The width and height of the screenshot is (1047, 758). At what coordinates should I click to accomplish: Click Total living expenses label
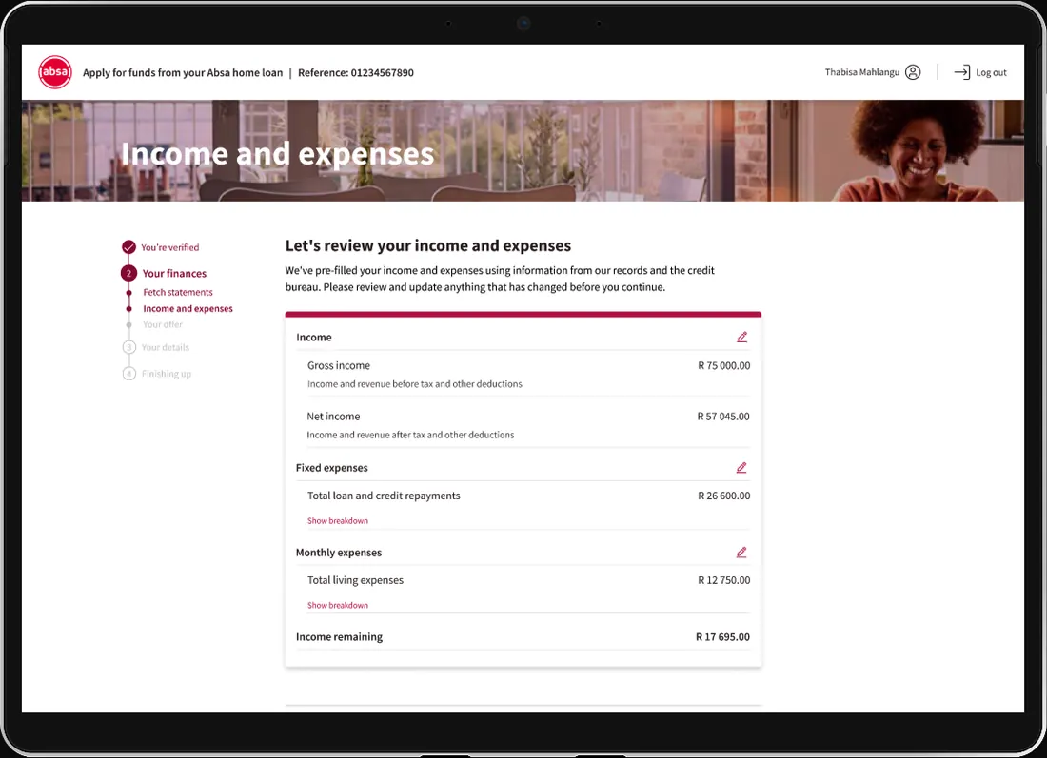pos(355,580)
